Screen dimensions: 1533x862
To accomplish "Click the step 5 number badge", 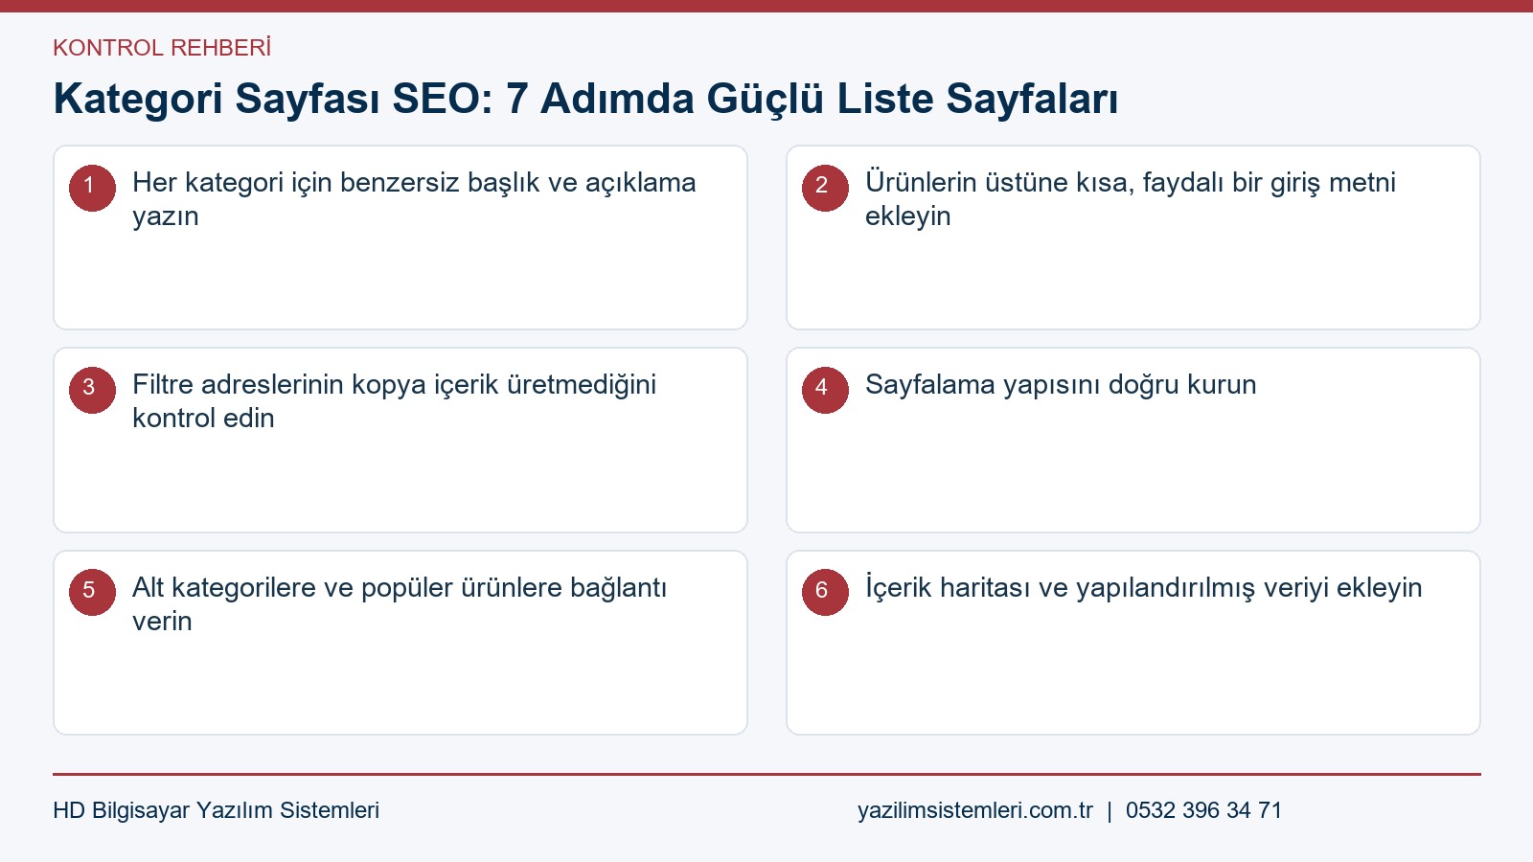I will point(92,592).
